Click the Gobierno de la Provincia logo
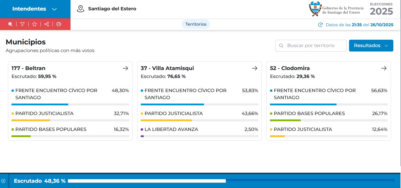The height and width of the screenshot is (188, 401). 336,9
